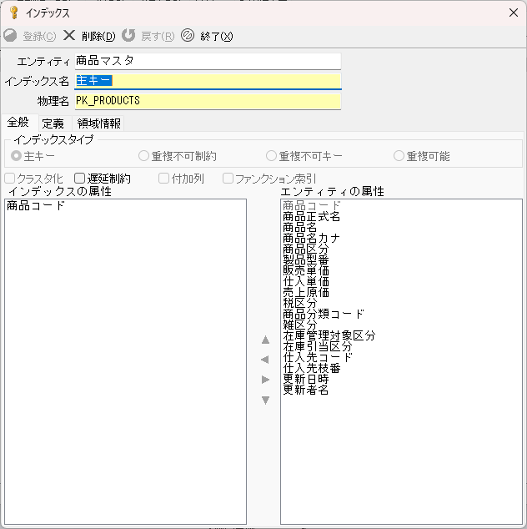Image resolution: width=527 pixels, height=529 pixels.
Task: Toggle 付加列 checkbox
Action: pos(164,178)
